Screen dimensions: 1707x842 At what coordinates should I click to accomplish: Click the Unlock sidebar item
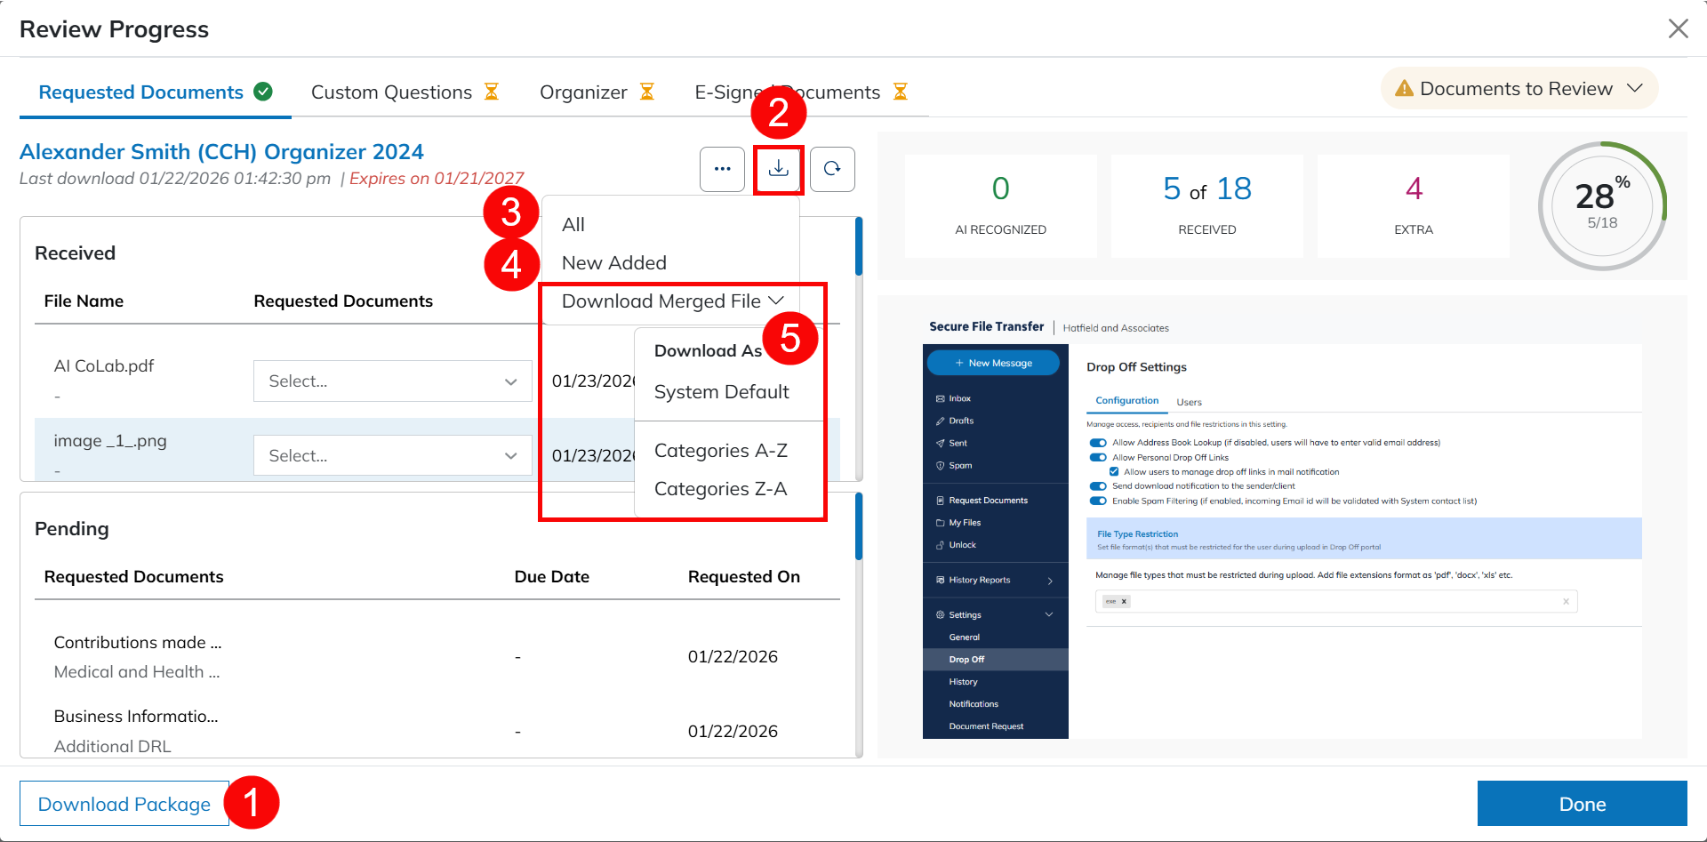pyautogui.click(x=962, y=545)
